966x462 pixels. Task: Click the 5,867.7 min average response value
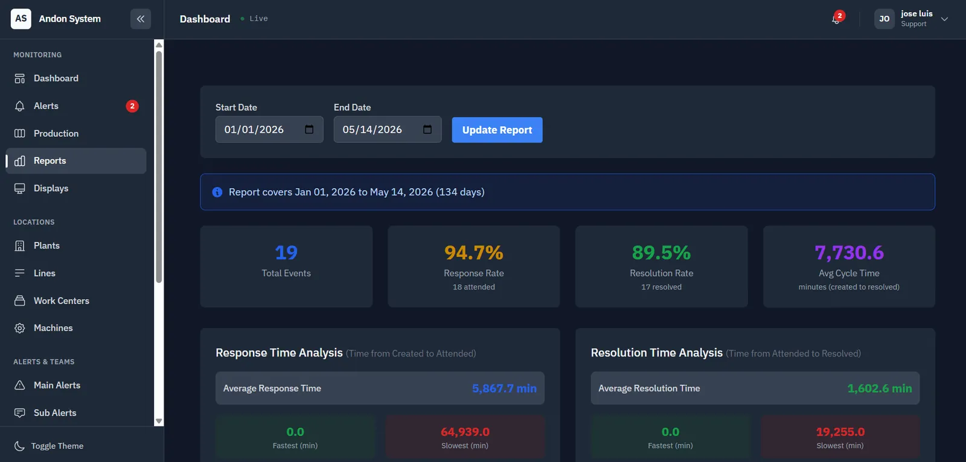pos(505,388)
